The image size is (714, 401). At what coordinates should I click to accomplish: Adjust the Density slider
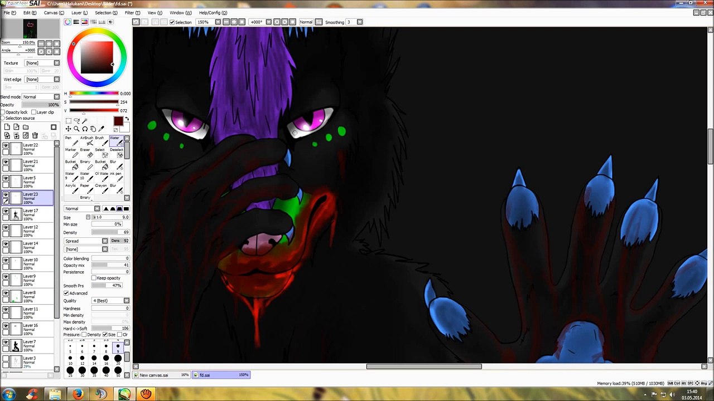pyautogui.click(x=110, y=232)
